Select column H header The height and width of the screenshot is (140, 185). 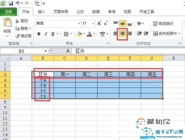pyautogui.click(x=174, y=58)
